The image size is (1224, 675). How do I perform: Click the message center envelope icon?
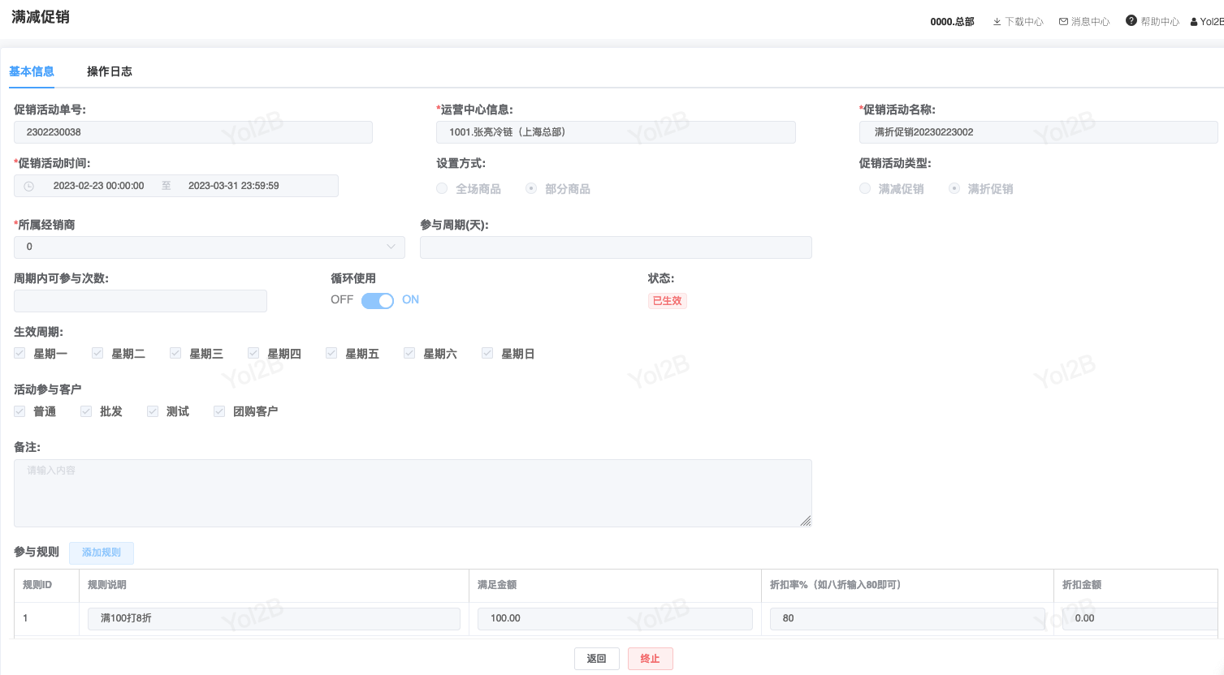pos(1064,22)
